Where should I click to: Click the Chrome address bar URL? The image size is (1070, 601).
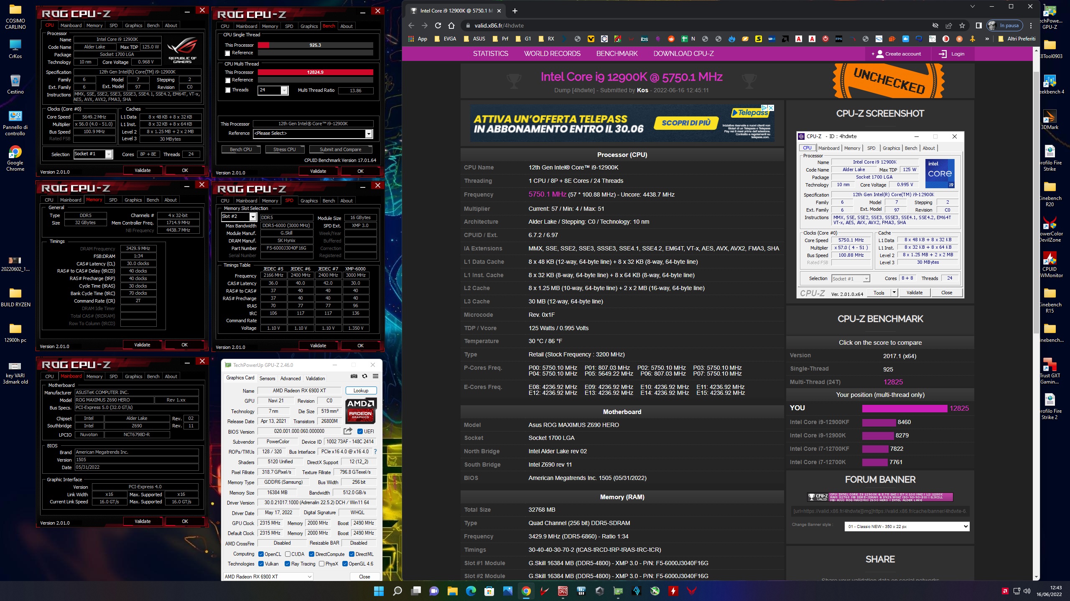[x=499, y=25]
